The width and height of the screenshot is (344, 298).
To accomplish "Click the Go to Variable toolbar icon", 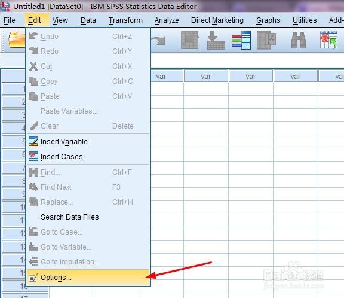I will [216, 40].
